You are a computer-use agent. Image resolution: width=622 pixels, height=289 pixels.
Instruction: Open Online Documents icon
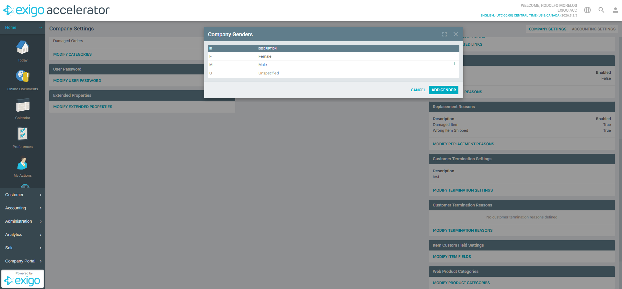[23, 76]
